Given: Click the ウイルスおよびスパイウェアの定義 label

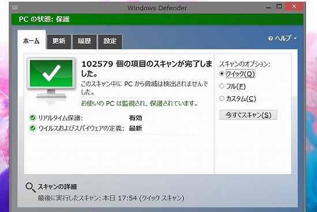Looking at the screenshot, I should (81, 128).
